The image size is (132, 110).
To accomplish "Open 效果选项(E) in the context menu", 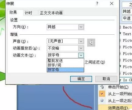I will (115, 108).
